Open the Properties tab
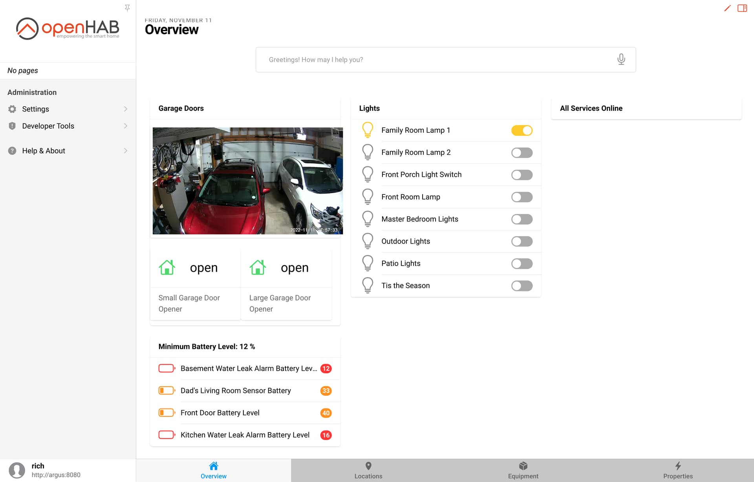The height and width of the screenshot is (482, 754). coord(678,470)
